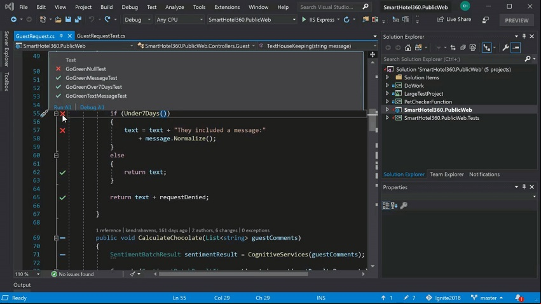Toggle the View Class Diagram nesting button
Screen dimensions: 541x304
486,48
